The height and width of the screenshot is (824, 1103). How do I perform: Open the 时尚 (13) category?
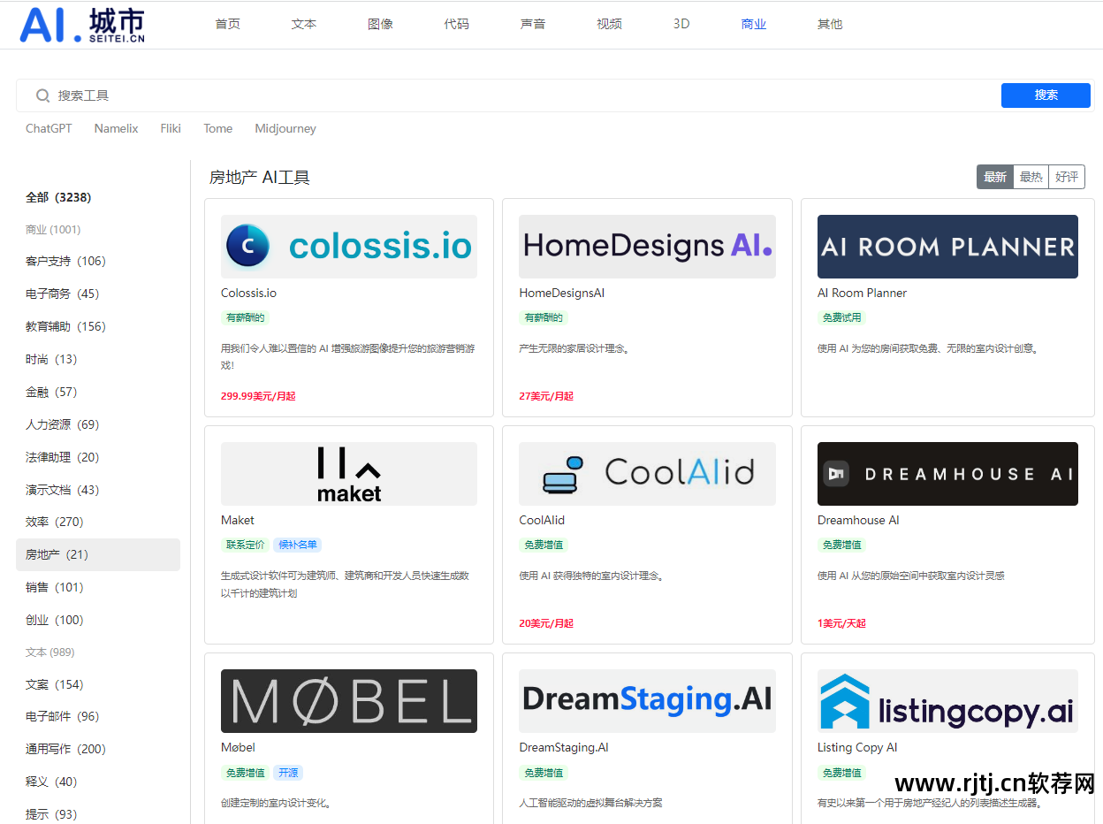(x=51, y=359)
